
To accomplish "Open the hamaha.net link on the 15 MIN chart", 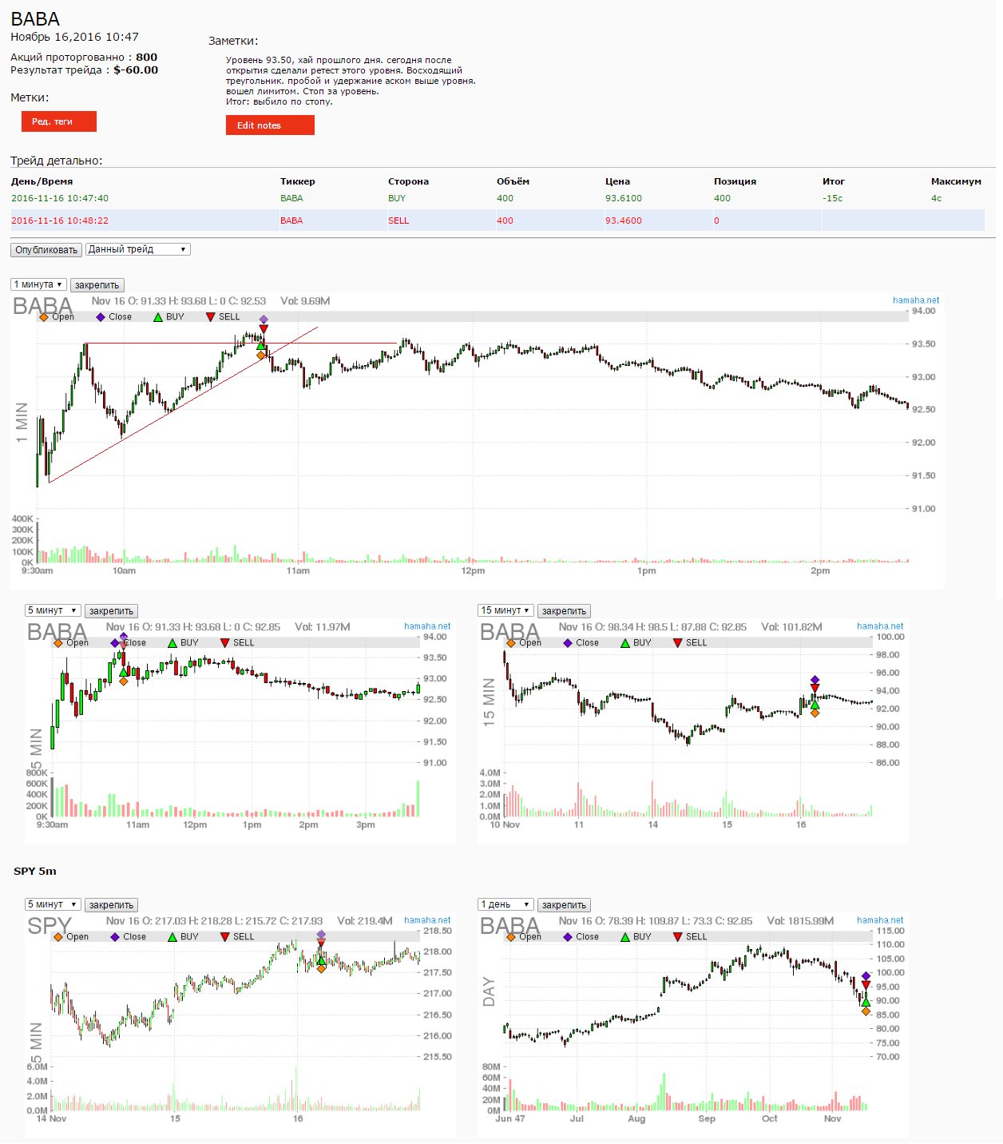I will 880,626.
